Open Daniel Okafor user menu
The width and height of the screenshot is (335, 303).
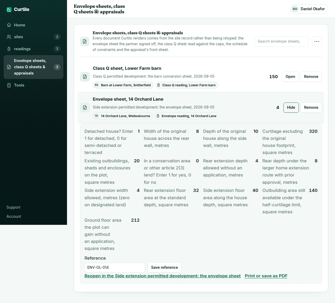(x=309, y=9)
